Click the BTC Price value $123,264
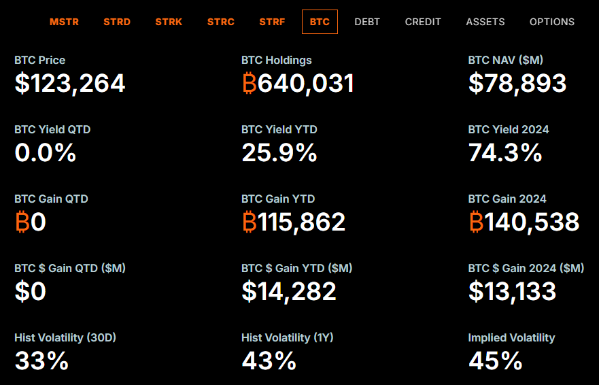Image resolution: width=599 pixels, height=385 pixels. tap(70, 84)
